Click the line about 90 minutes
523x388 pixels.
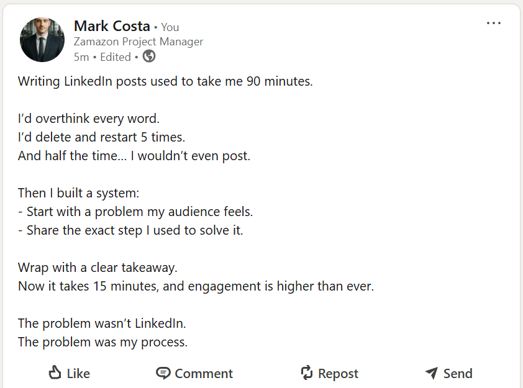[x=165, y=81]
